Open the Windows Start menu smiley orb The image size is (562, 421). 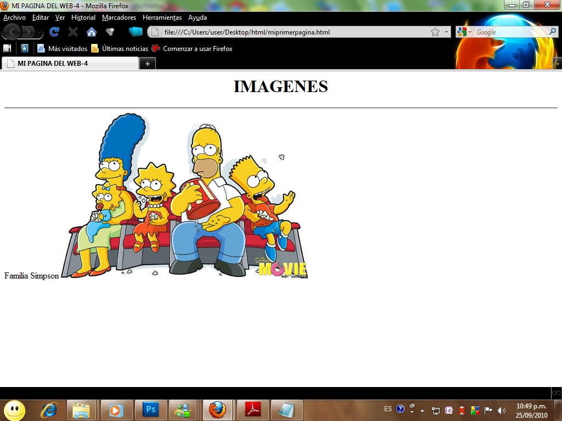click(x=15, y=410)
